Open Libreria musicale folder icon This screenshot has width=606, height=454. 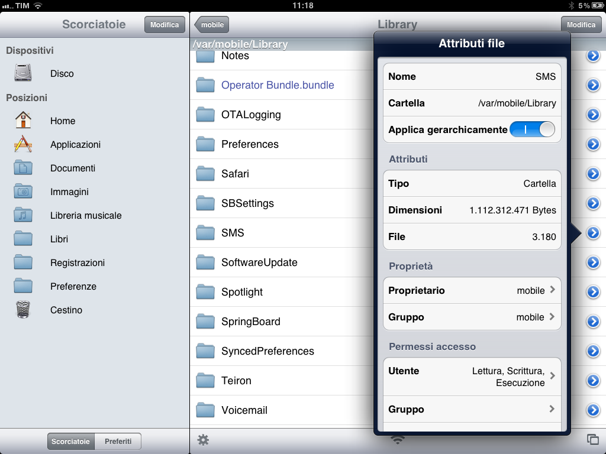(x=23, y=215)
